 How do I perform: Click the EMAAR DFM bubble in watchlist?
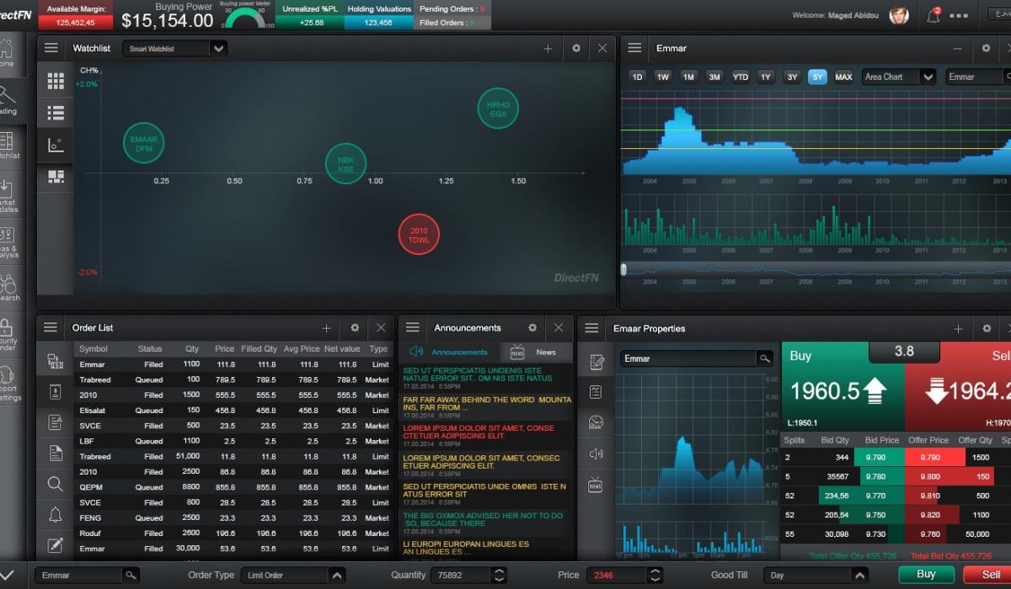coord(143,144)
